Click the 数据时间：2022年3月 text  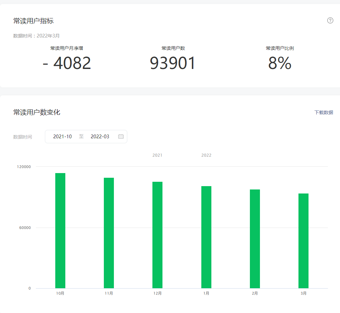point(37,36)
